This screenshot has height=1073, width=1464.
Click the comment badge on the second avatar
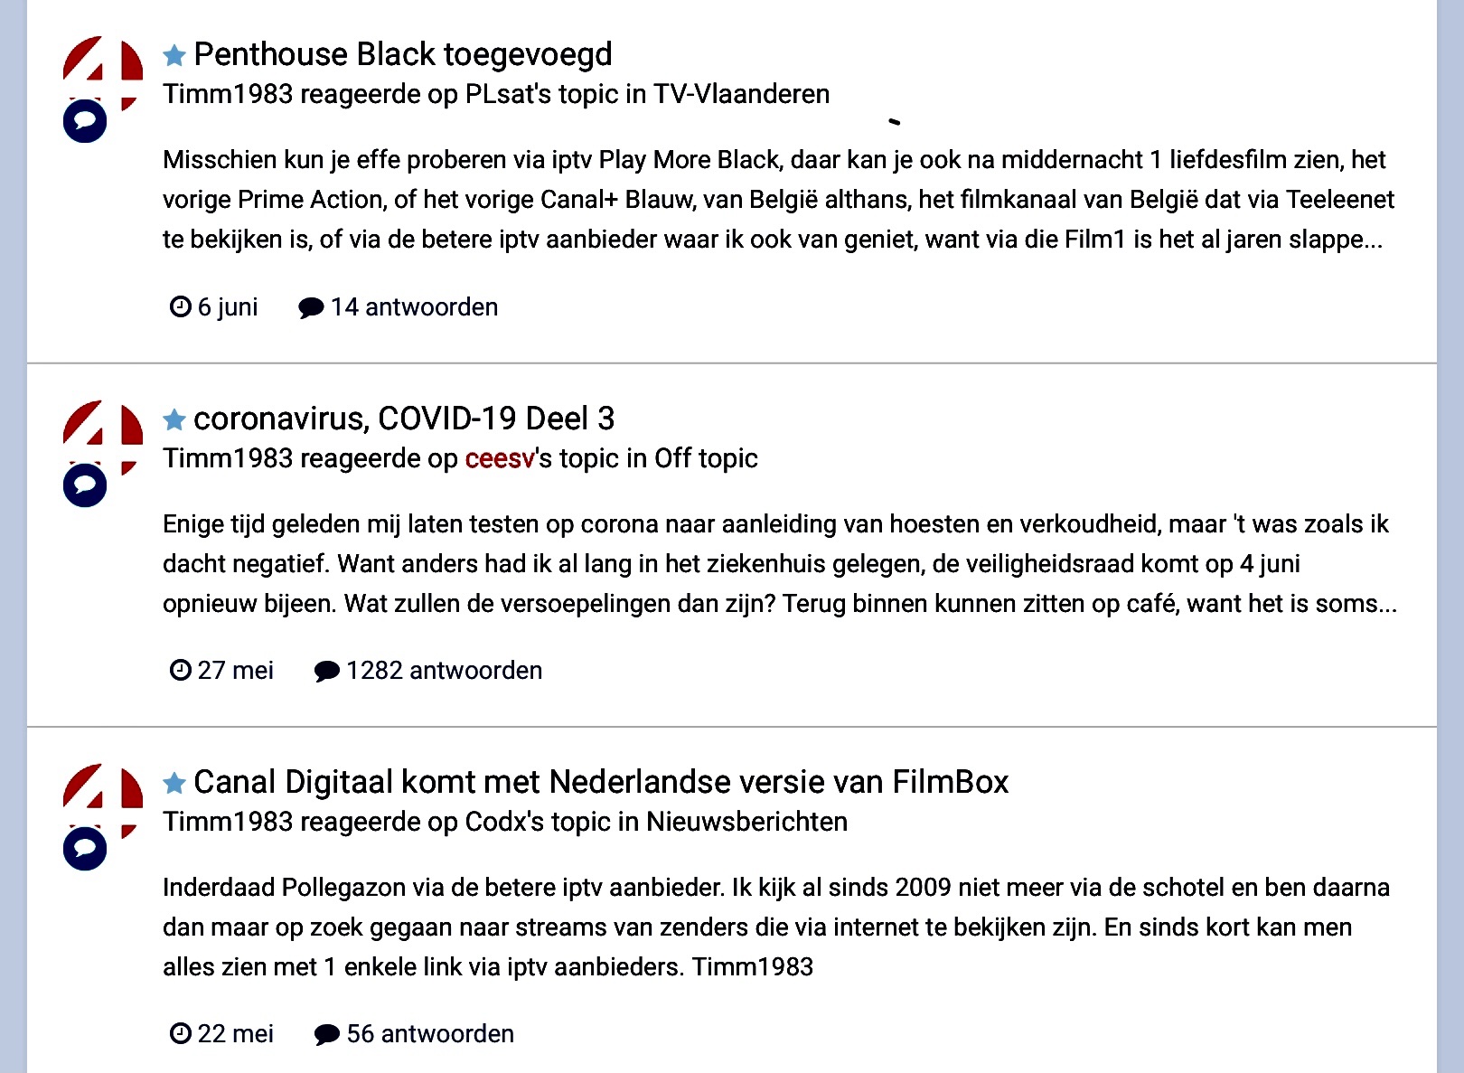(85, 485)
